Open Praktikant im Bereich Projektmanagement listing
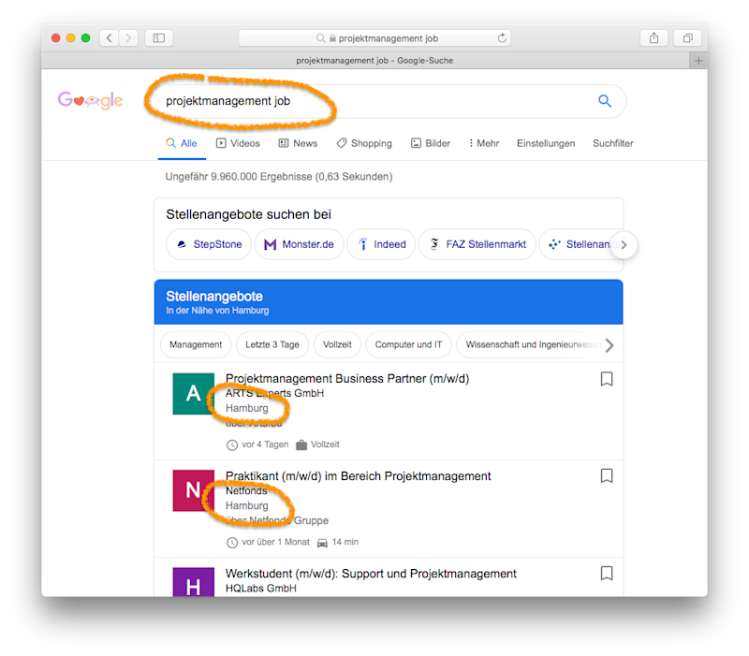The height and width of the screenshot is (656, 749). click(359, 476)
